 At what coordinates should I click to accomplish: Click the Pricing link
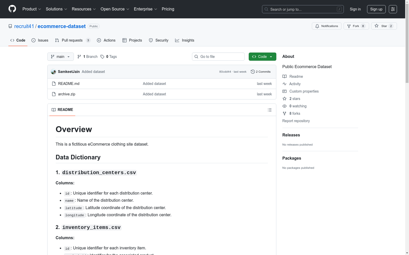(168, 9)
